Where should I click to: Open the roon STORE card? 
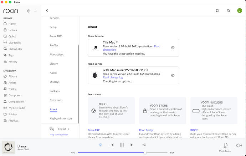point(163,111)
